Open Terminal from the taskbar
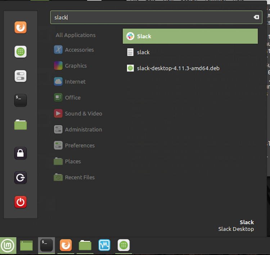The image size is (270, 255). (x=46, y=245)
